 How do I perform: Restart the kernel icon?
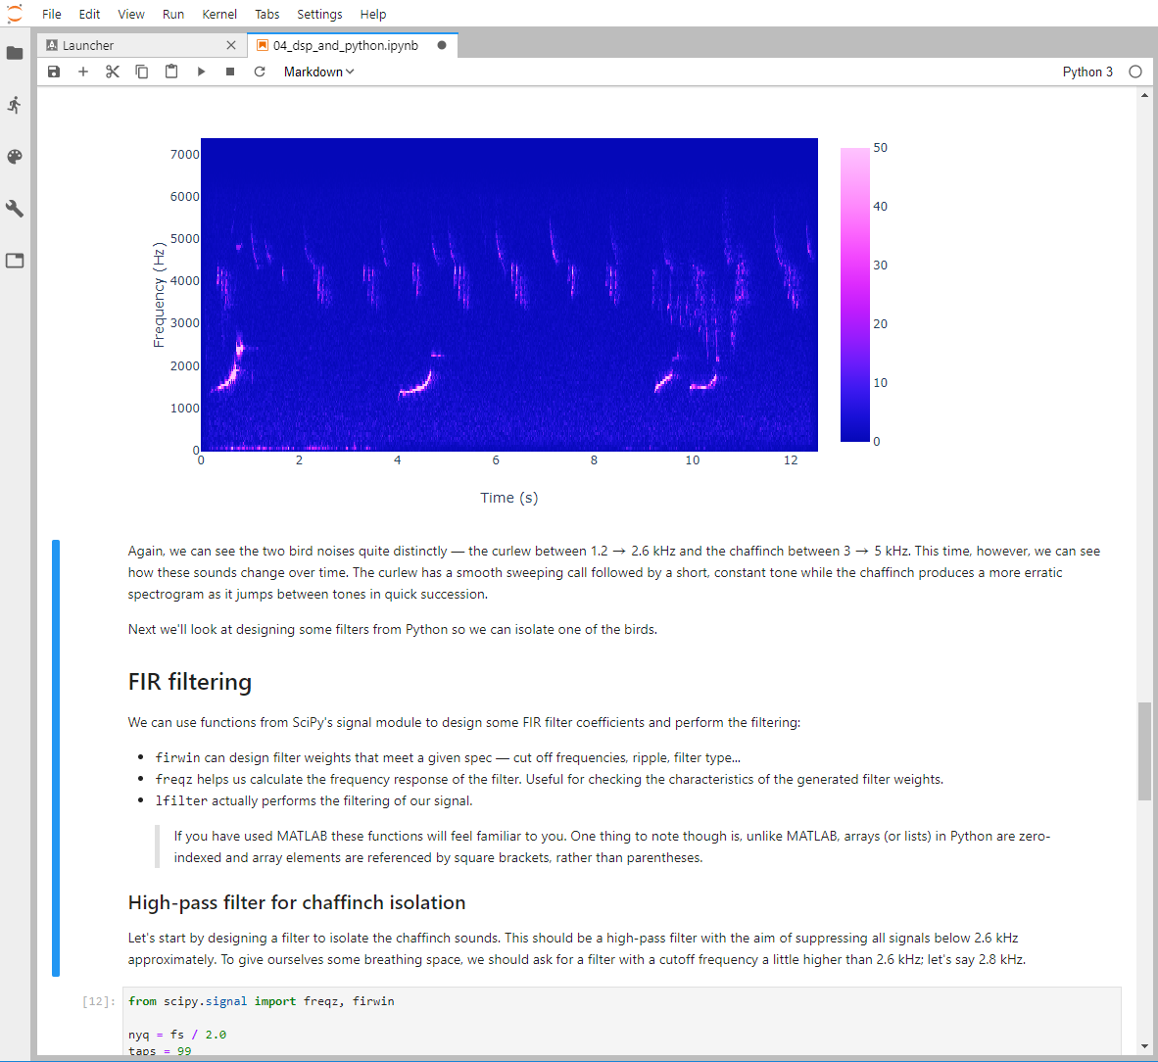click(260, 72)
